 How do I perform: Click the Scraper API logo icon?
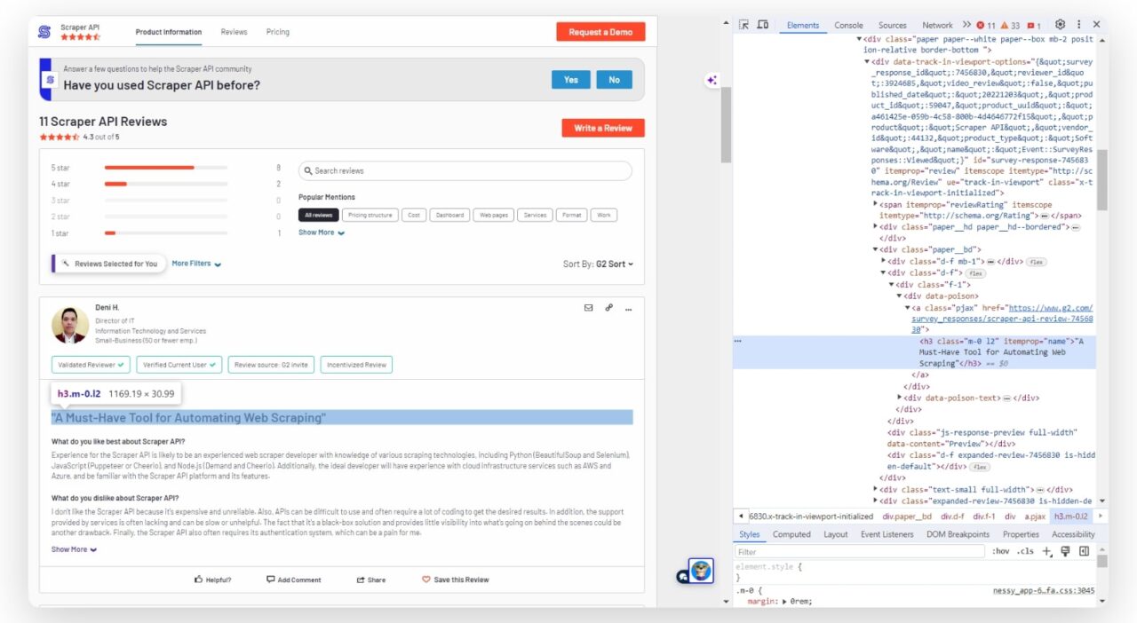pyautogui.click(x=44, y=32)
